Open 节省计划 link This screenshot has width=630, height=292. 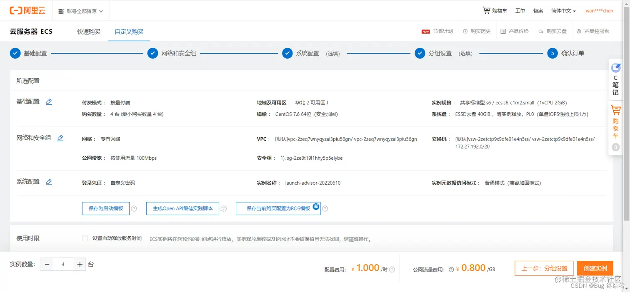[437, 32]
